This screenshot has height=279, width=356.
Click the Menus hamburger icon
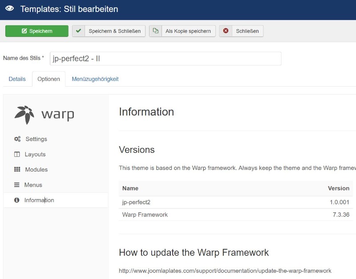pyautogui.click(x=17, y=185)
